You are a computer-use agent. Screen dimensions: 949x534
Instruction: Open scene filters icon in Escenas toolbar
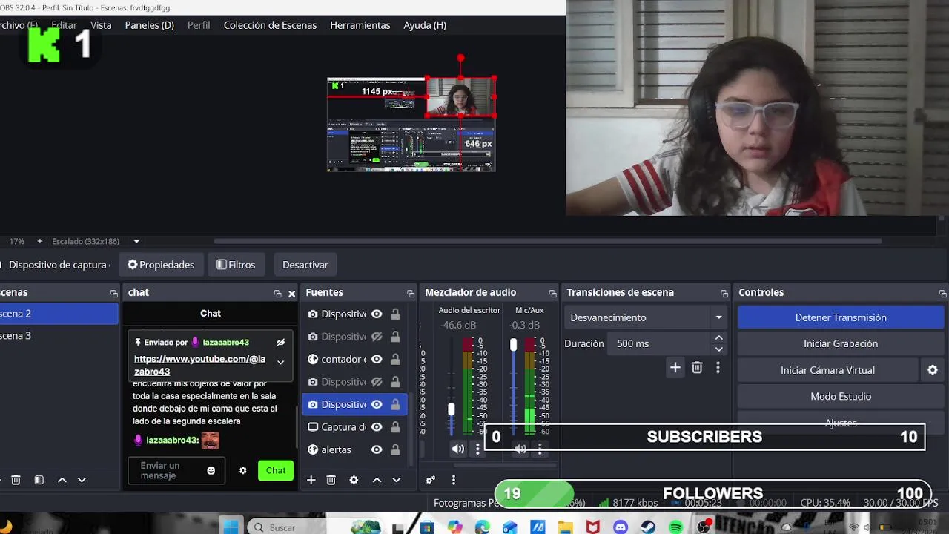click(39, 480)
